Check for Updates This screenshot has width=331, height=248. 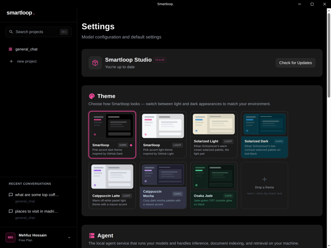pyautogui.click(x=295, y=63)
